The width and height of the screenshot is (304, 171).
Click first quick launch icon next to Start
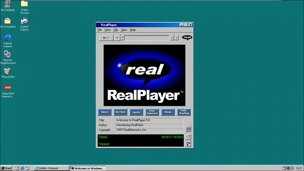tap(17, 168)
